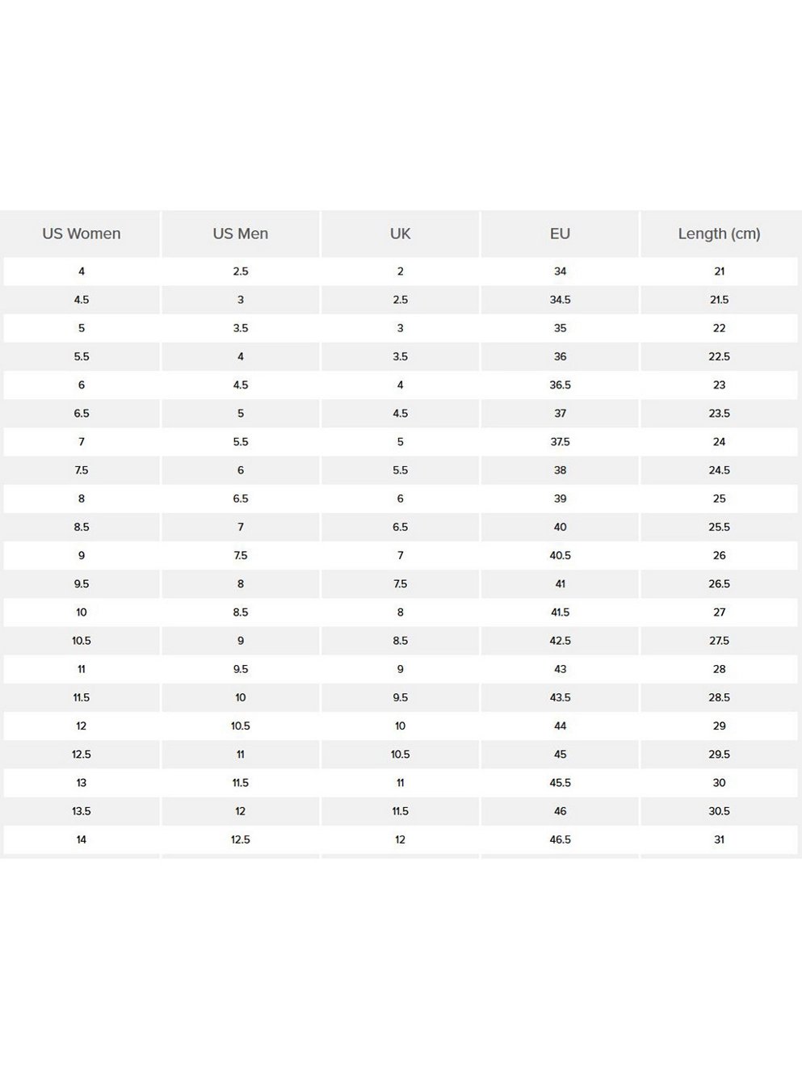The height and width of the screenshot is (1069, 802).
Task: Select EU size 36.5 cell
Action: 560,385
